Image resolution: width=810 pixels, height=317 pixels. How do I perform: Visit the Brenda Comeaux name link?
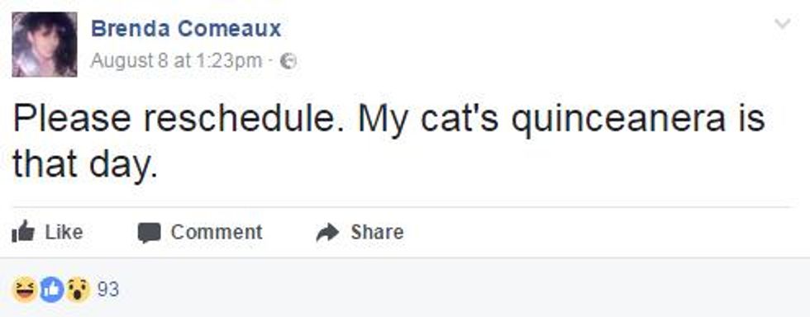click(186, 29)
